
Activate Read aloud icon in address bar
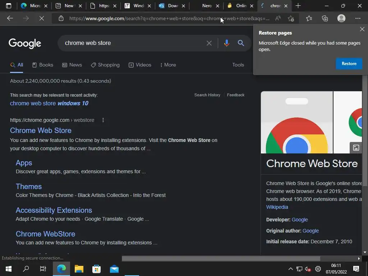coord(278,18)
